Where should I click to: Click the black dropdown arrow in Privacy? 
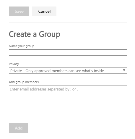pos(124,70)
